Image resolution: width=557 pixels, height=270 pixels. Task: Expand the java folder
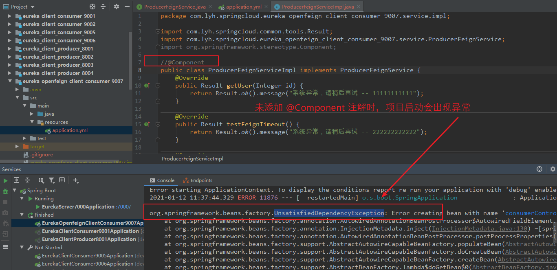[32, 114]
